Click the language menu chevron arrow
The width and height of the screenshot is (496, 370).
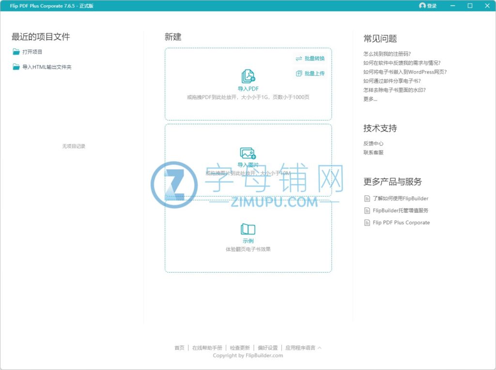pyautogui.click(x=320, y=348)
